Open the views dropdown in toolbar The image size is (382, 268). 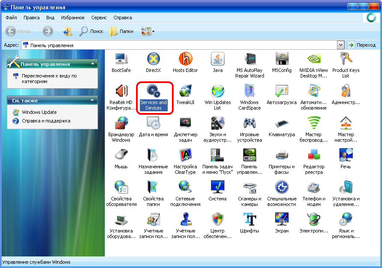pyautogui.click(x=148, y=31)
